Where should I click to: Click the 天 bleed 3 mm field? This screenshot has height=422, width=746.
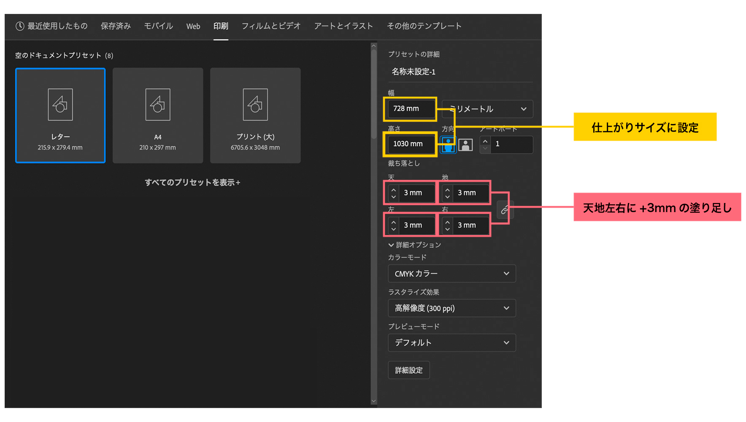coord(416,193)
